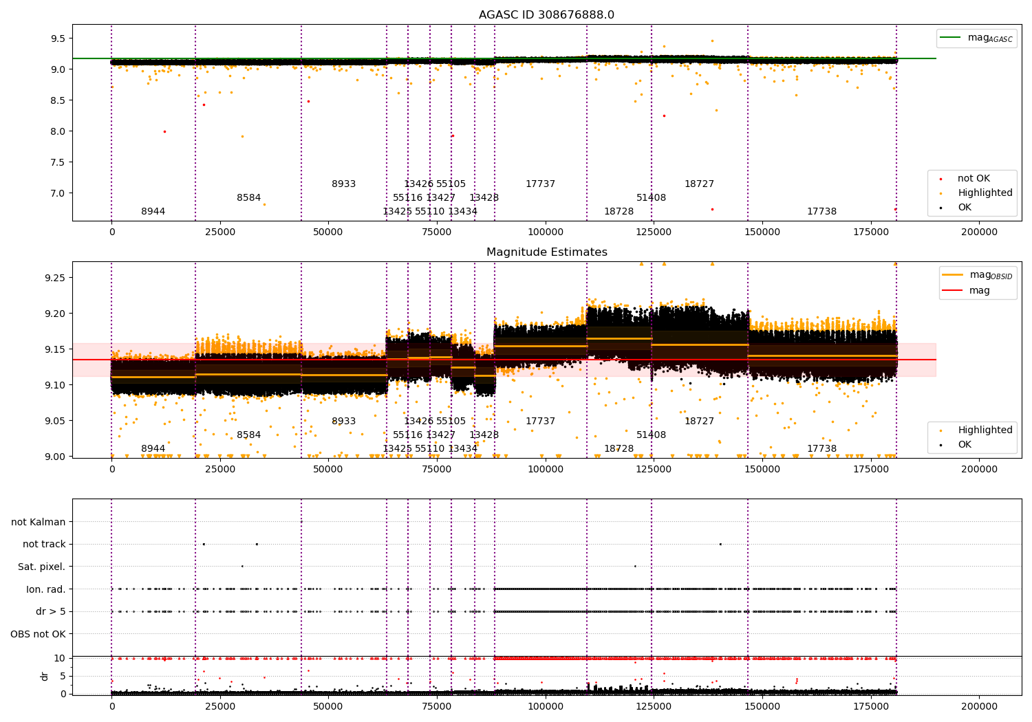
Task: Select the mag OBSID legend entry
Action: click(x=978, y=275)
